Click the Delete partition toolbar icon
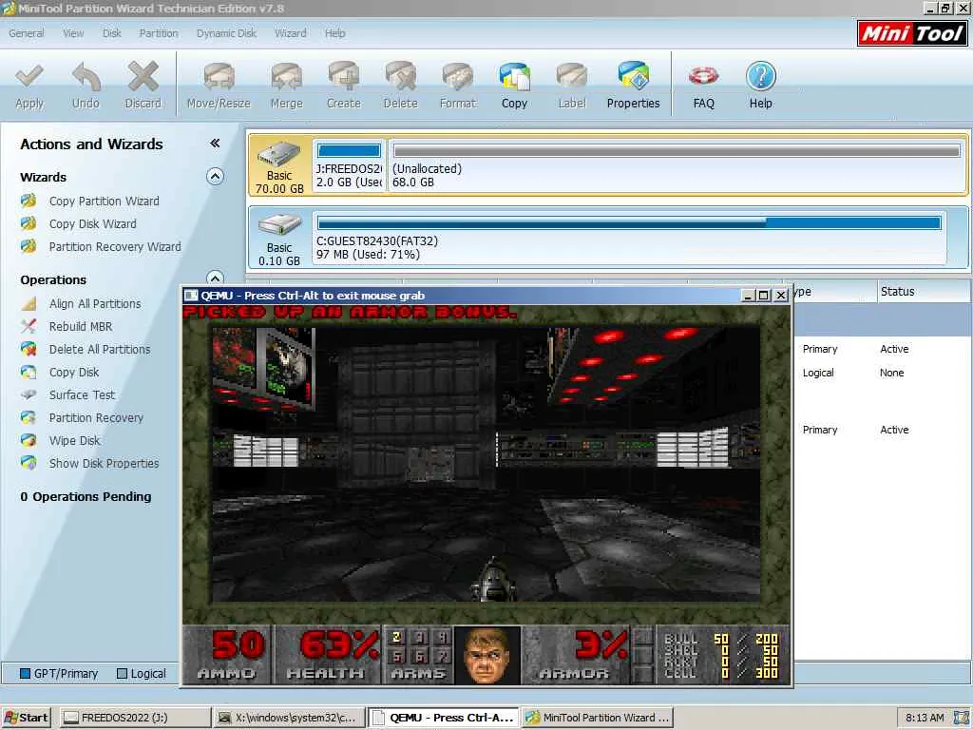 point(400,76)
